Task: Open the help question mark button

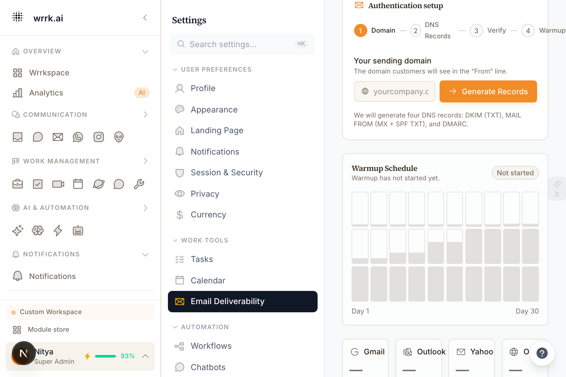Action: pos(542,353)
